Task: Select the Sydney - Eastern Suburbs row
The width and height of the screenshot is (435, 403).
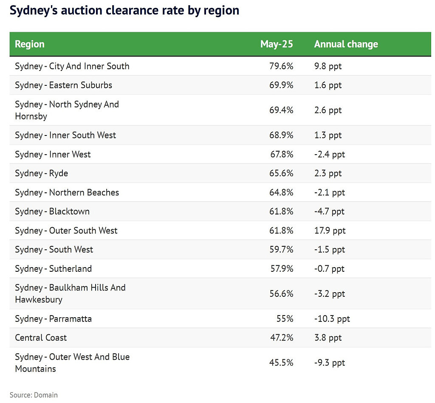Action: pos(220,85)
